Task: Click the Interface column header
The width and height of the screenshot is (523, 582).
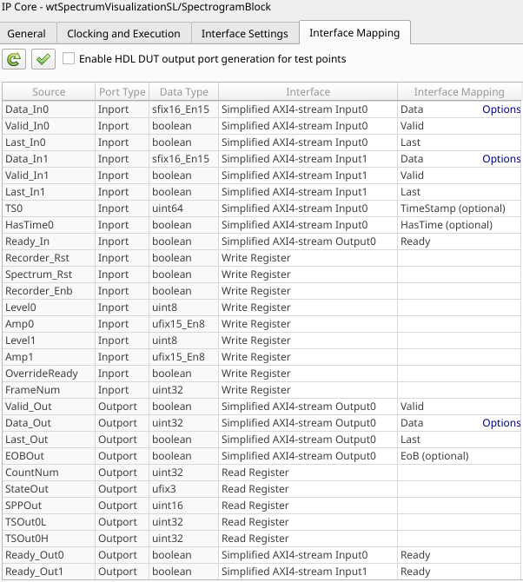Action: pos(308,92)
